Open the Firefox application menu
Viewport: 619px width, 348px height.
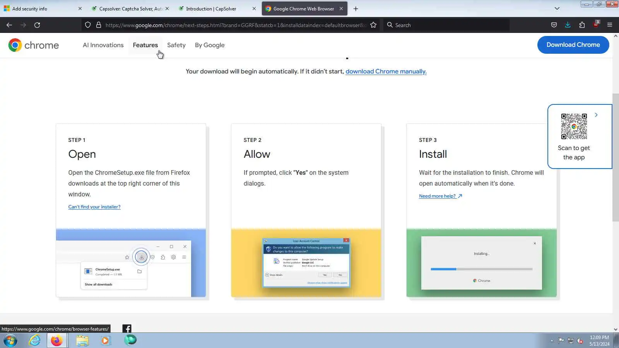pos(610,25)
